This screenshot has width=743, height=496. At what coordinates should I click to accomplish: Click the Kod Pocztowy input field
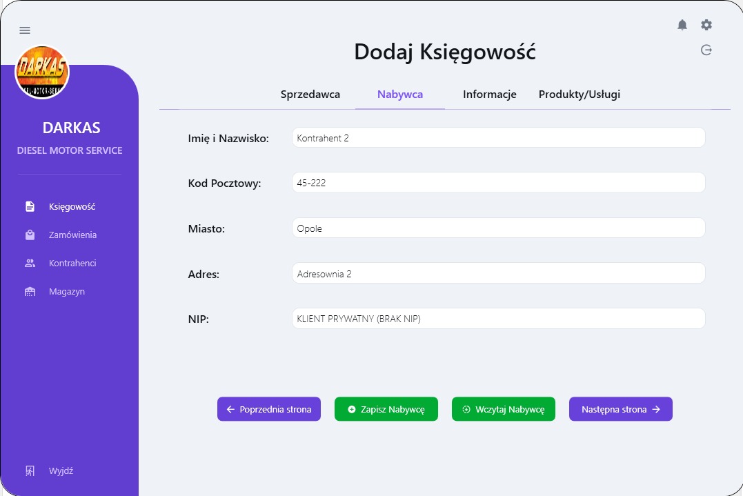(x=499, y=182)
